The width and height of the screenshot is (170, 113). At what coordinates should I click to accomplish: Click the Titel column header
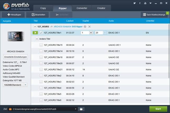[36, 21]
